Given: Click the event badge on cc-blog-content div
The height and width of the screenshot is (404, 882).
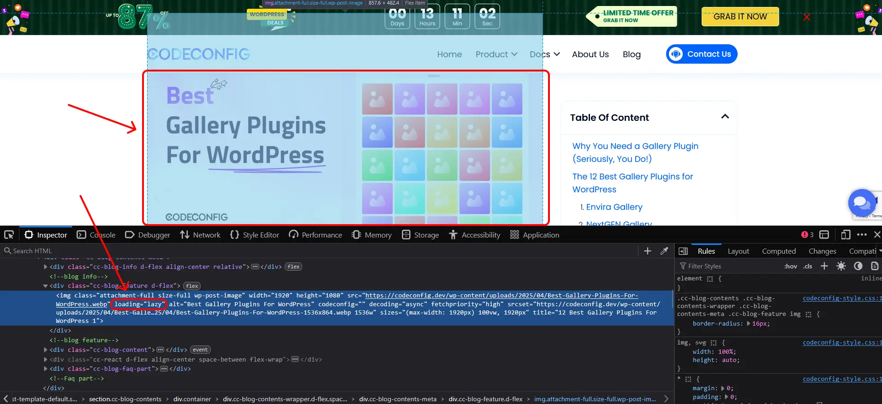Looking at the screenshot, I should (x=200, y=350).
